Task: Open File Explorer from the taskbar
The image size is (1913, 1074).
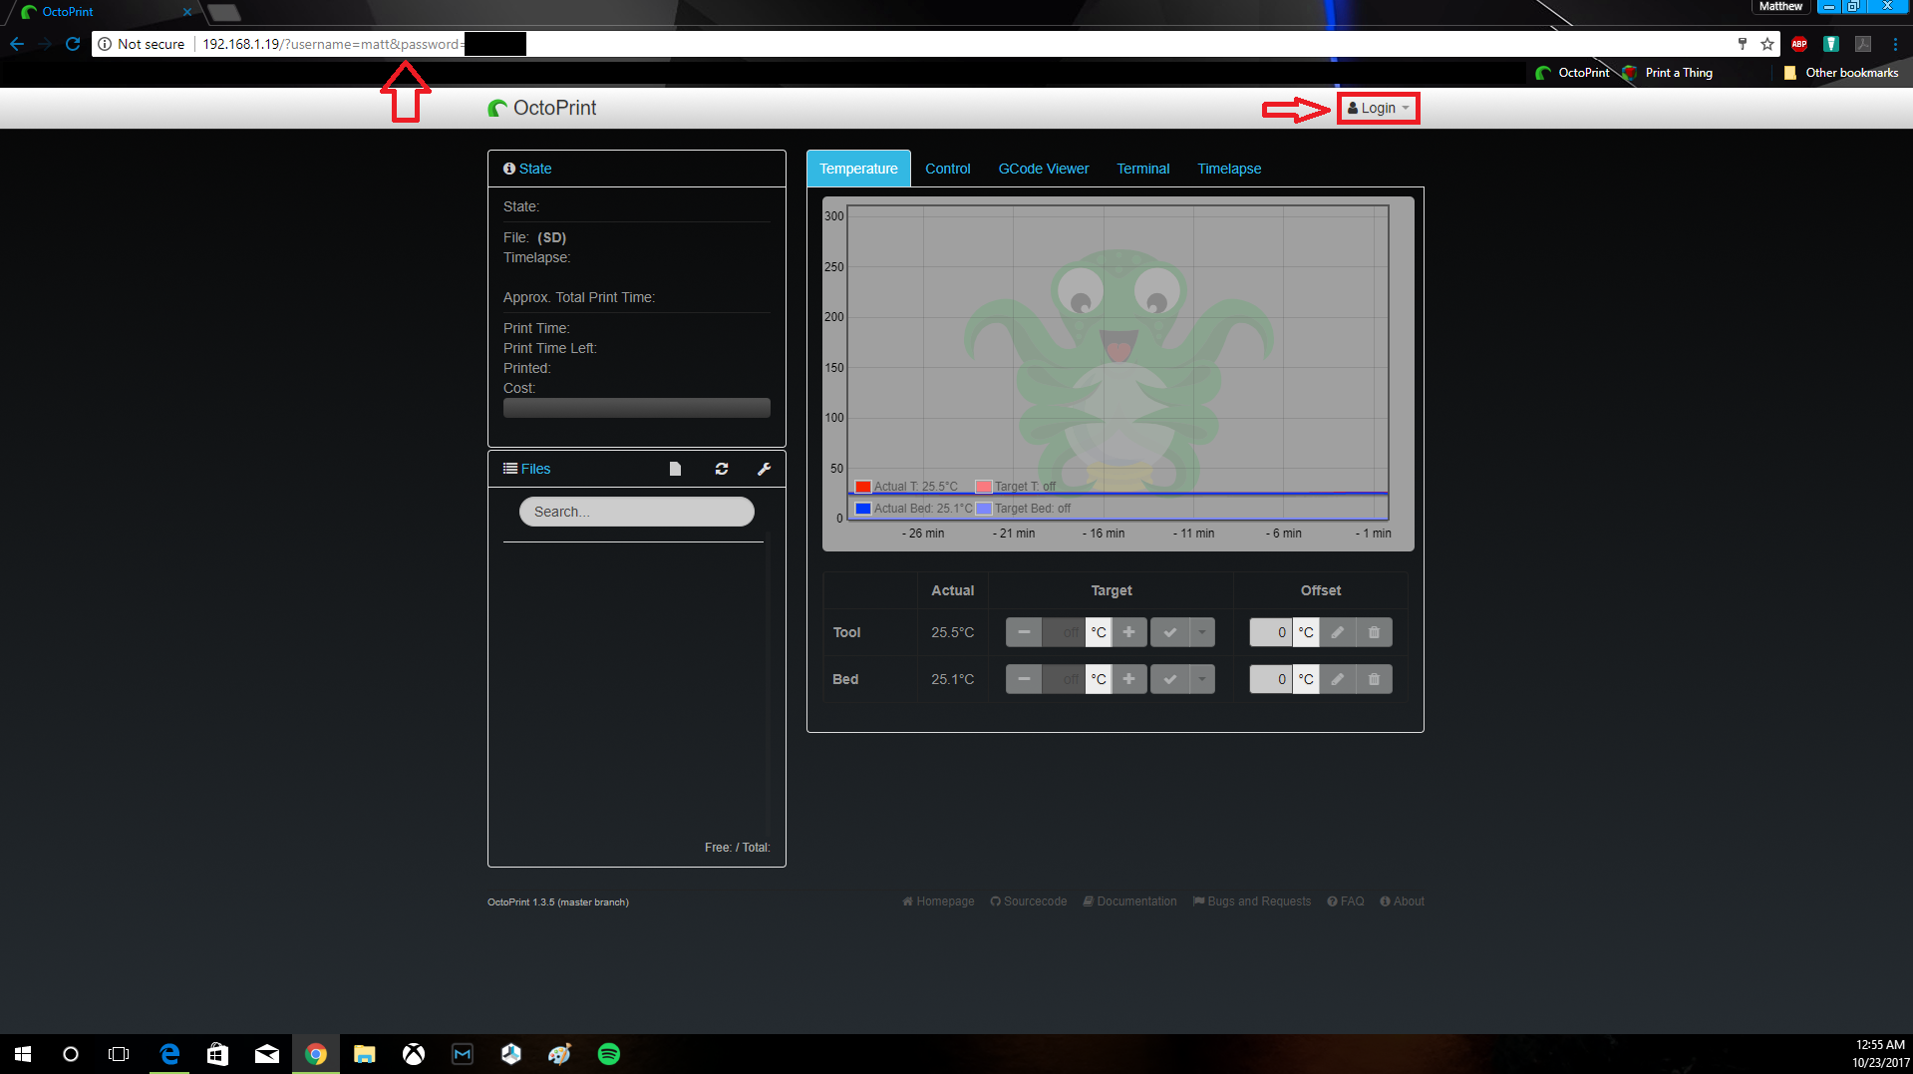Action: (x=364, y=1054)
